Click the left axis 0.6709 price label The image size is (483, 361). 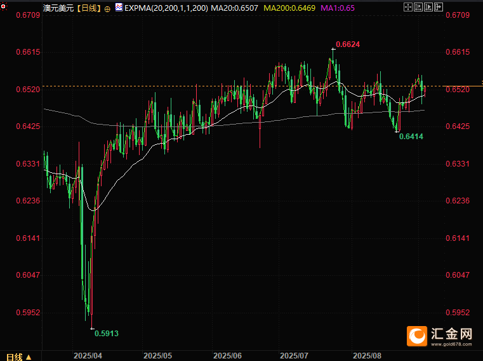coord(28,15)
